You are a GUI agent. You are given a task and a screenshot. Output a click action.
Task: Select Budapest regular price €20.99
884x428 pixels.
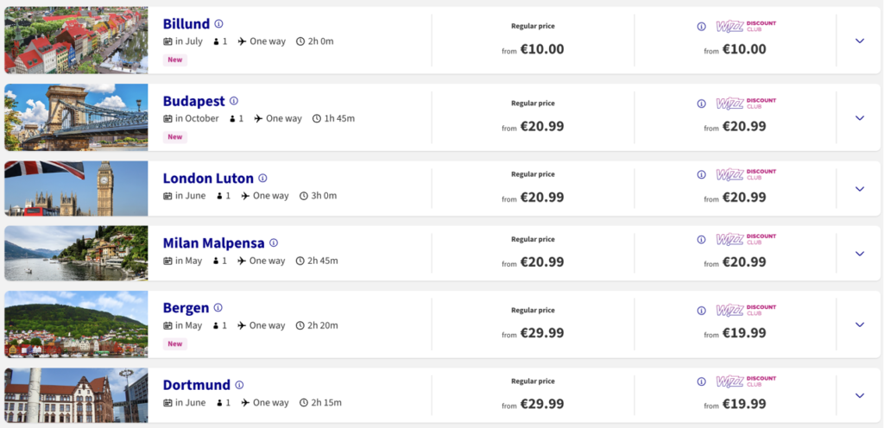tap(541, 126)
